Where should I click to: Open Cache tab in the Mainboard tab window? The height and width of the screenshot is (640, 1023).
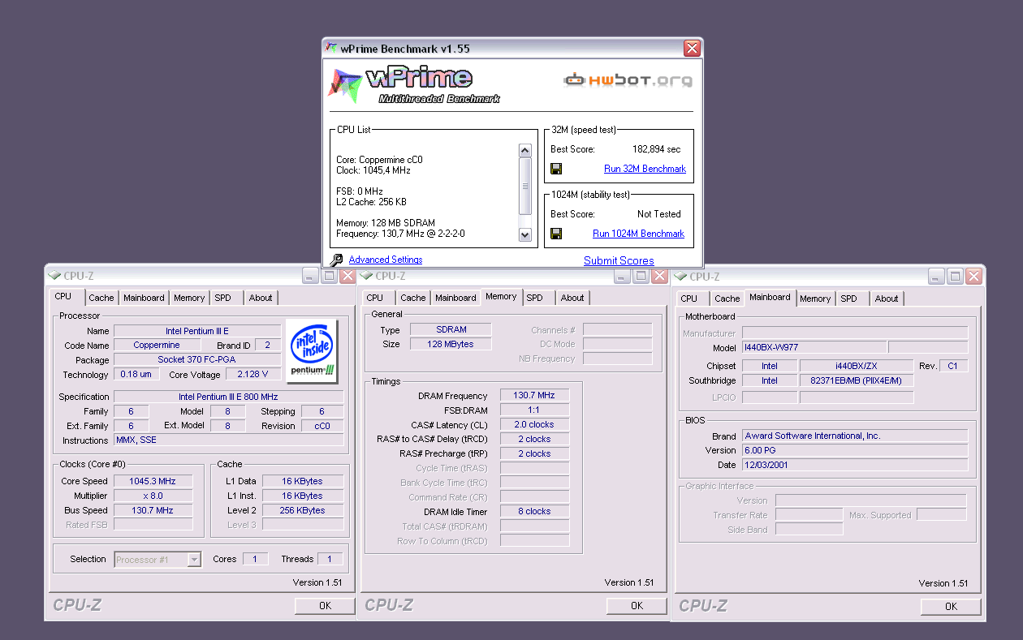pos(727,299)
